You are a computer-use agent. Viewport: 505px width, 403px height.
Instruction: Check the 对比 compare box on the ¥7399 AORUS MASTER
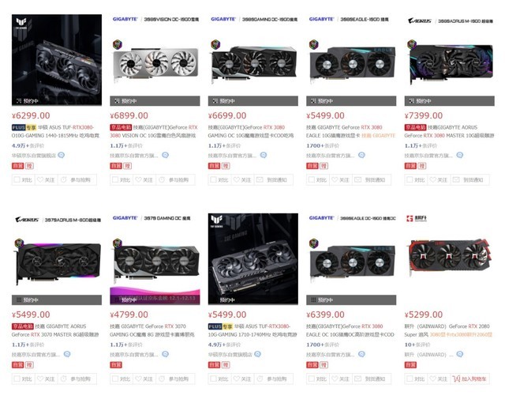(x=410, y=179)
